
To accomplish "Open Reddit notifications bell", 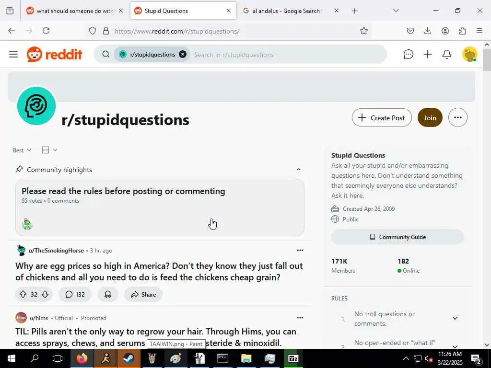I will [447, 54].
